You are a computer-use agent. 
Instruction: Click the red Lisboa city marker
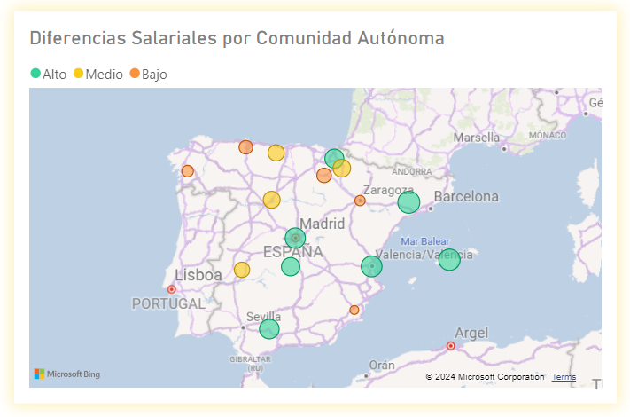[x=172, y=289]
